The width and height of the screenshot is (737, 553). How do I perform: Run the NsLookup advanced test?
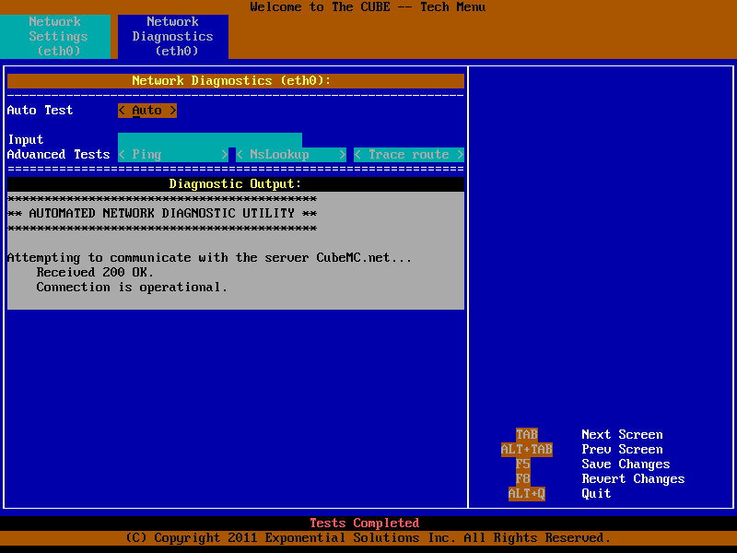291,154
